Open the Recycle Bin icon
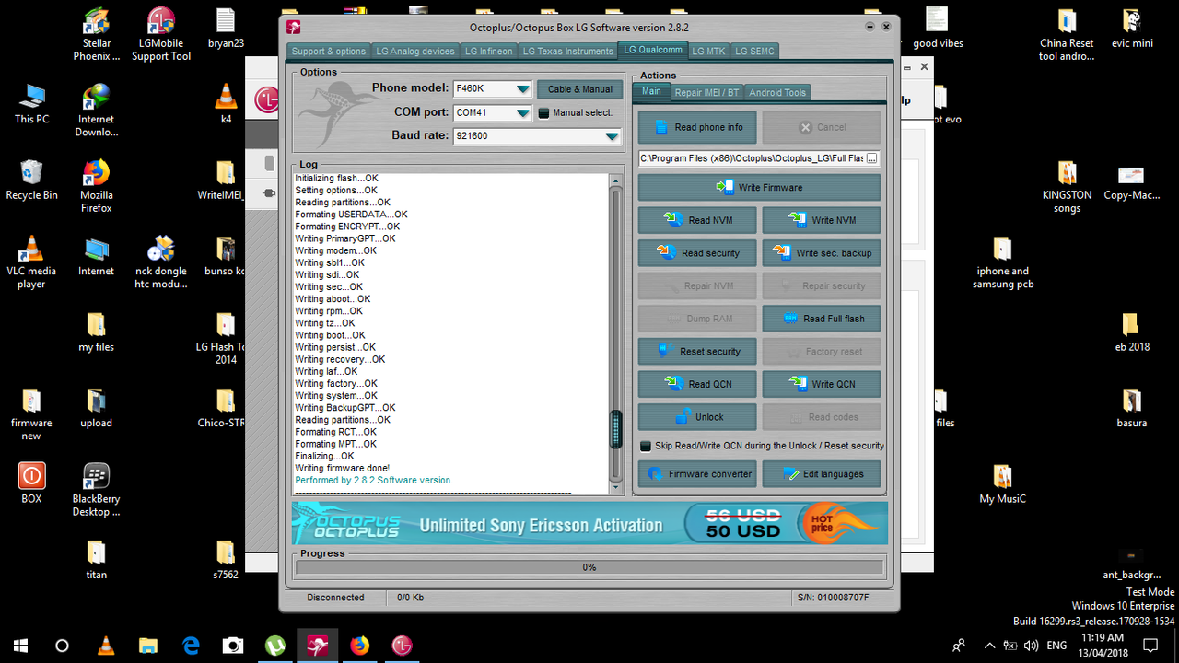Screen dimensions: 1179x663 click(31, 180)
